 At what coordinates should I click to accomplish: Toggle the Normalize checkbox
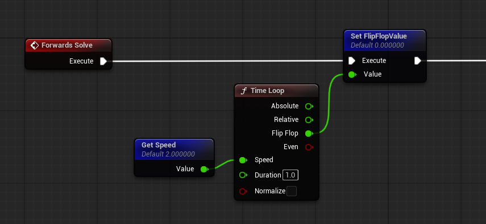pos(292,191)
